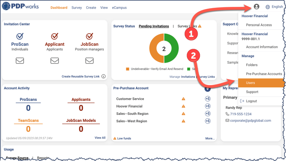The width and height of the screenshot is (286, 161).
Task: Select Survey Source tab in Usage
Action: tap(17, 158)
